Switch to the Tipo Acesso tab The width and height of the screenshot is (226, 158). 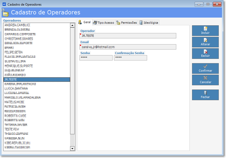coord(104,23)
